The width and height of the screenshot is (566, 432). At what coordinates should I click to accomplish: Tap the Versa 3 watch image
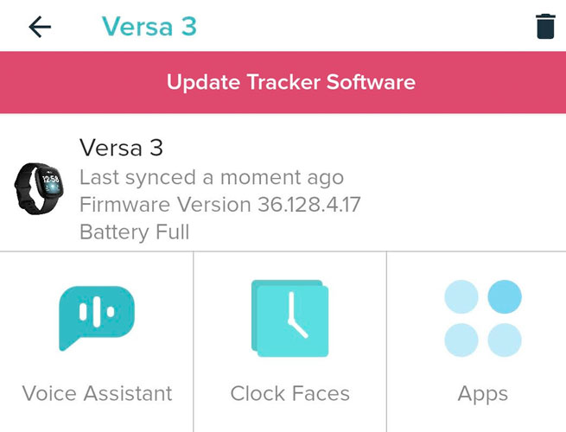[39, 184]
